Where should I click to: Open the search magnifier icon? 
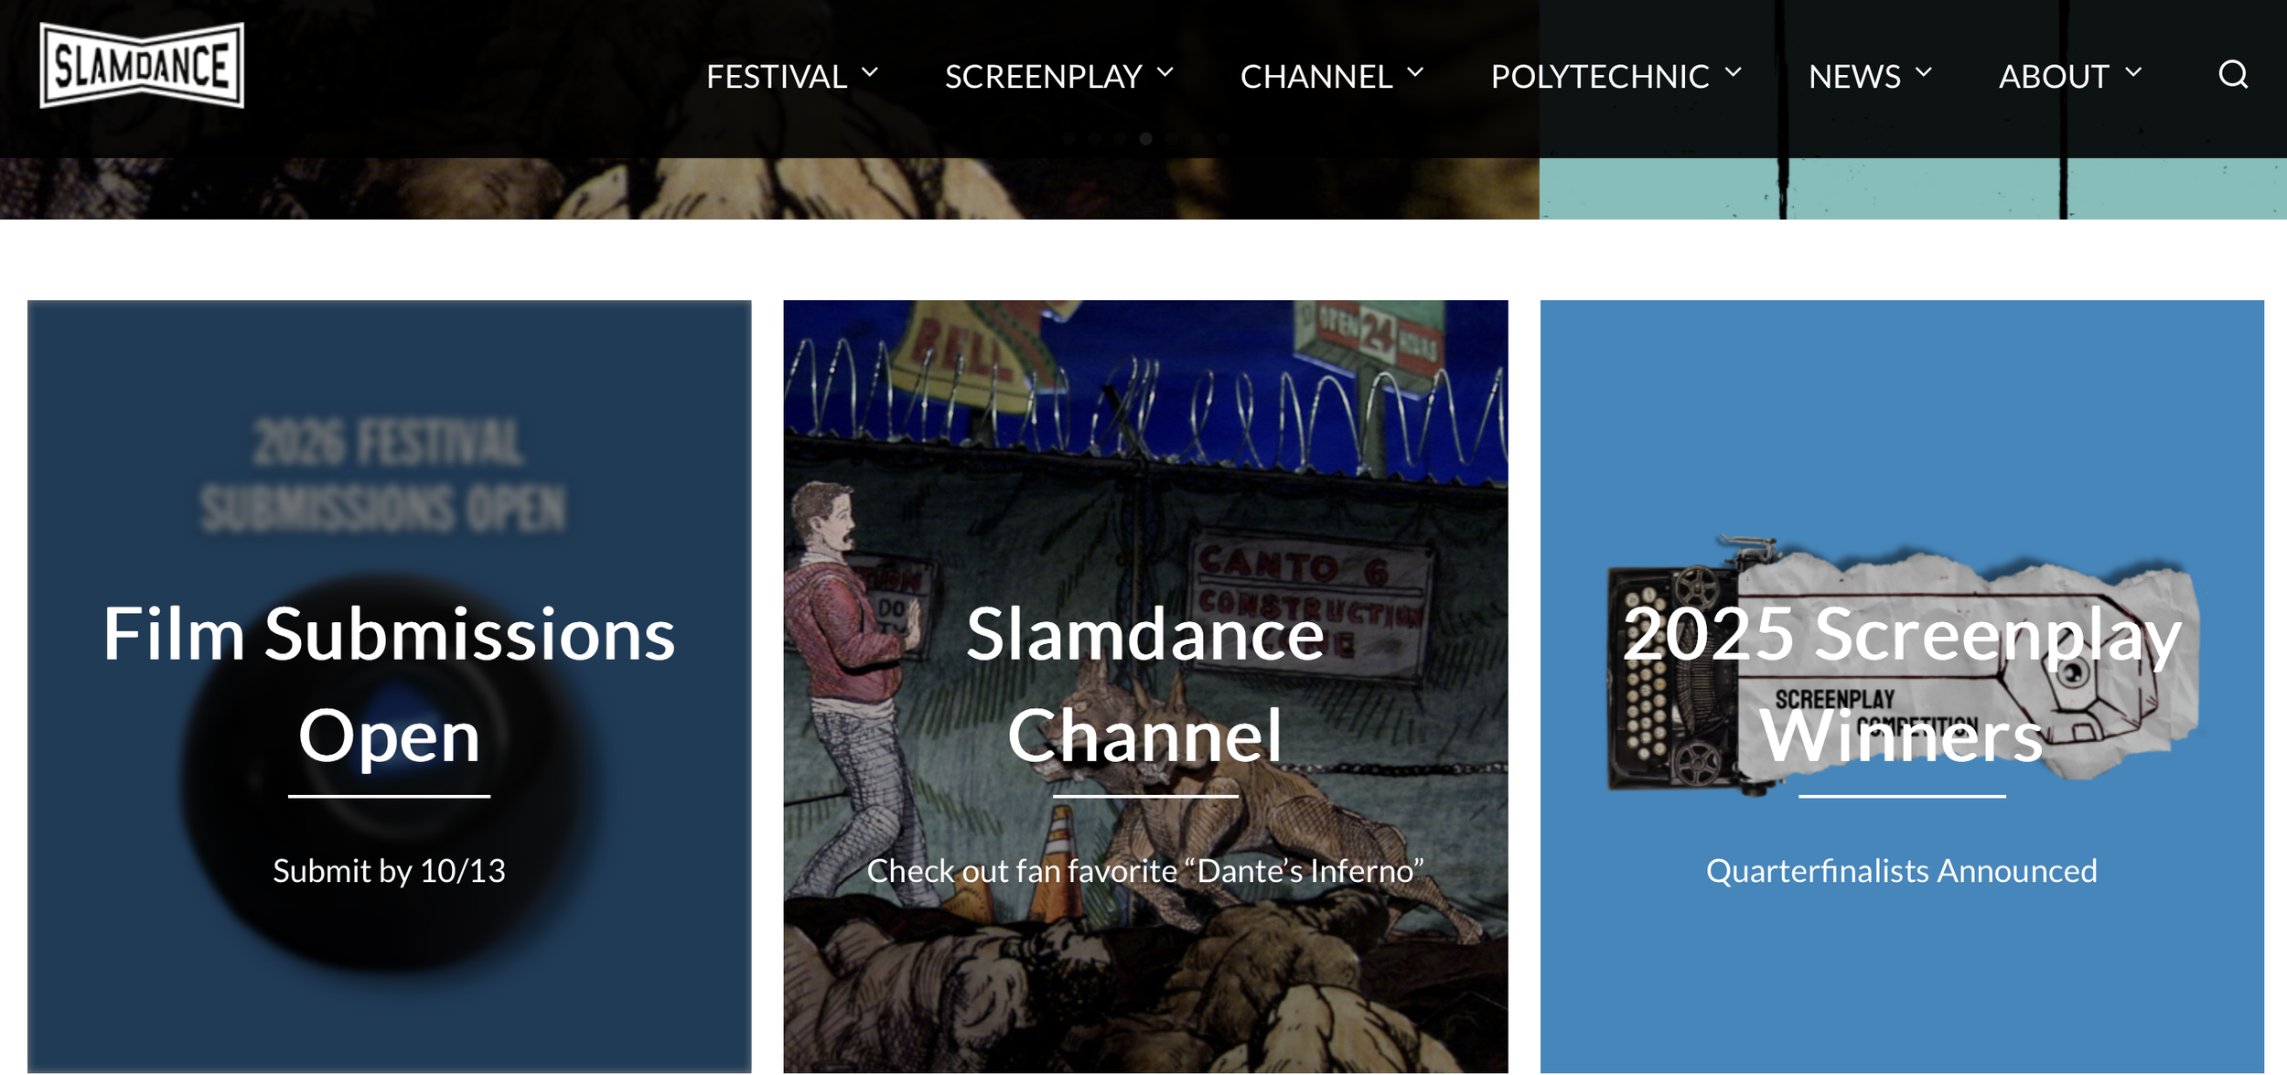[2232, 74]
